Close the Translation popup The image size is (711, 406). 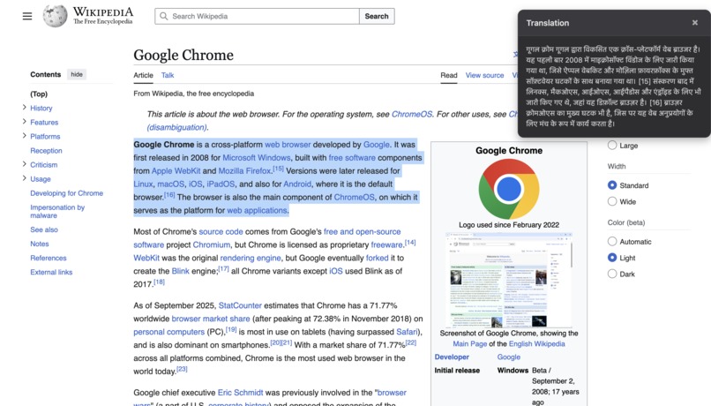pos(694,23)
